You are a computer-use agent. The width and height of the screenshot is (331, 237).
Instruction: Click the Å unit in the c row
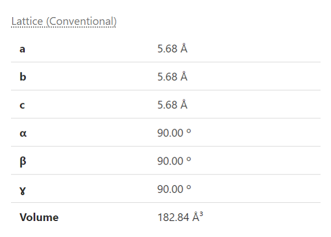point(184,105)
